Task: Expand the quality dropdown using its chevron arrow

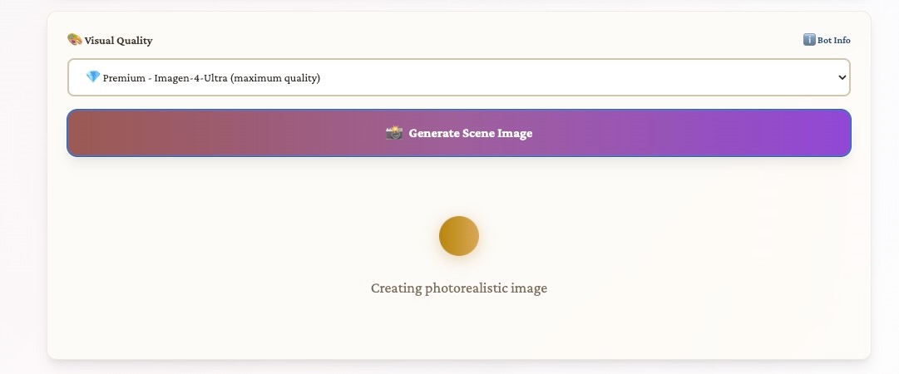Action: [842, 77]
